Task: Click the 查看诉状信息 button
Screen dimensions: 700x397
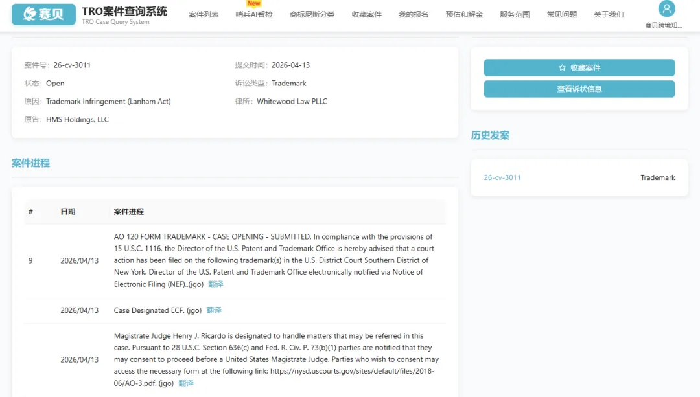Action: (579, 89)
